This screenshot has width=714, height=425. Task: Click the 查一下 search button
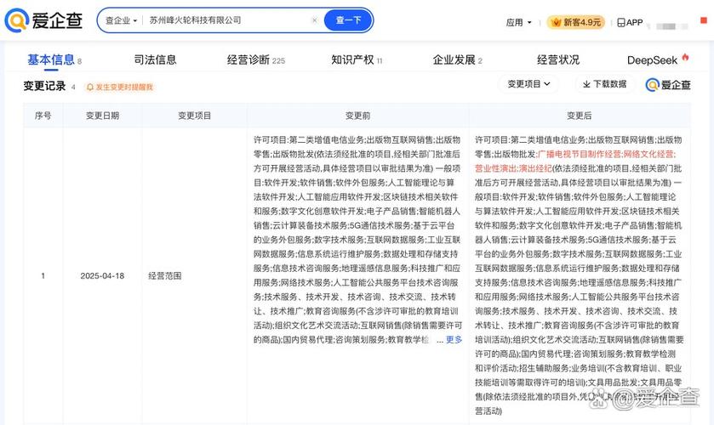348,20
